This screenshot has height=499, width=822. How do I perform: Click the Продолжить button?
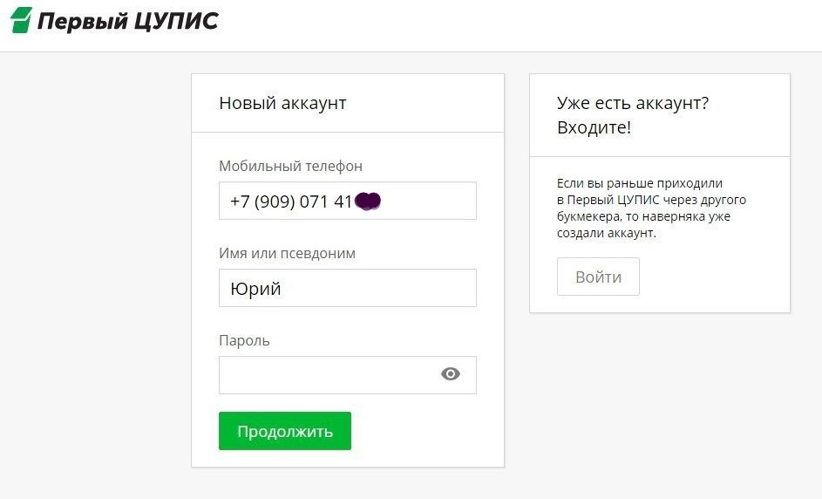click(x=285, y=431)
